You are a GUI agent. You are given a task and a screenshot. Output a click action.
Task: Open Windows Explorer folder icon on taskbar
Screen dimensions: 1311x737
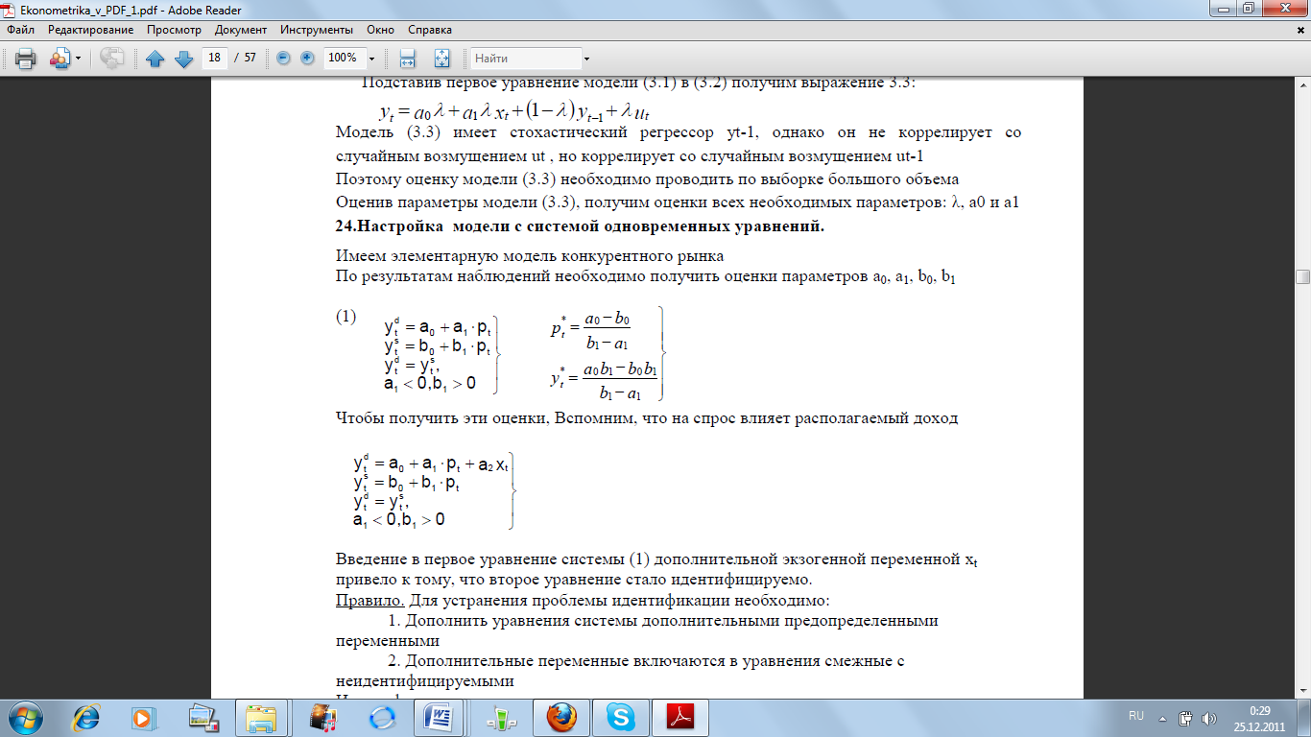click(260, 718)
